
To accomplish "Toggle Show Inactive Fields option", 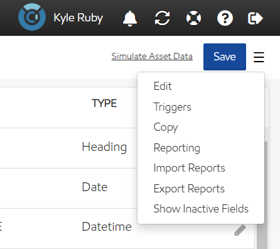I will coord(201,209).
